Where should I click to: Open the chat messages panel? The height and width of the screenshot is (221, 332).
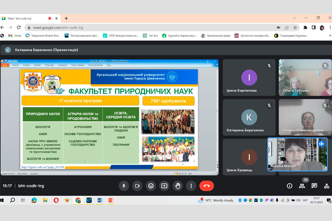(314, 186)
